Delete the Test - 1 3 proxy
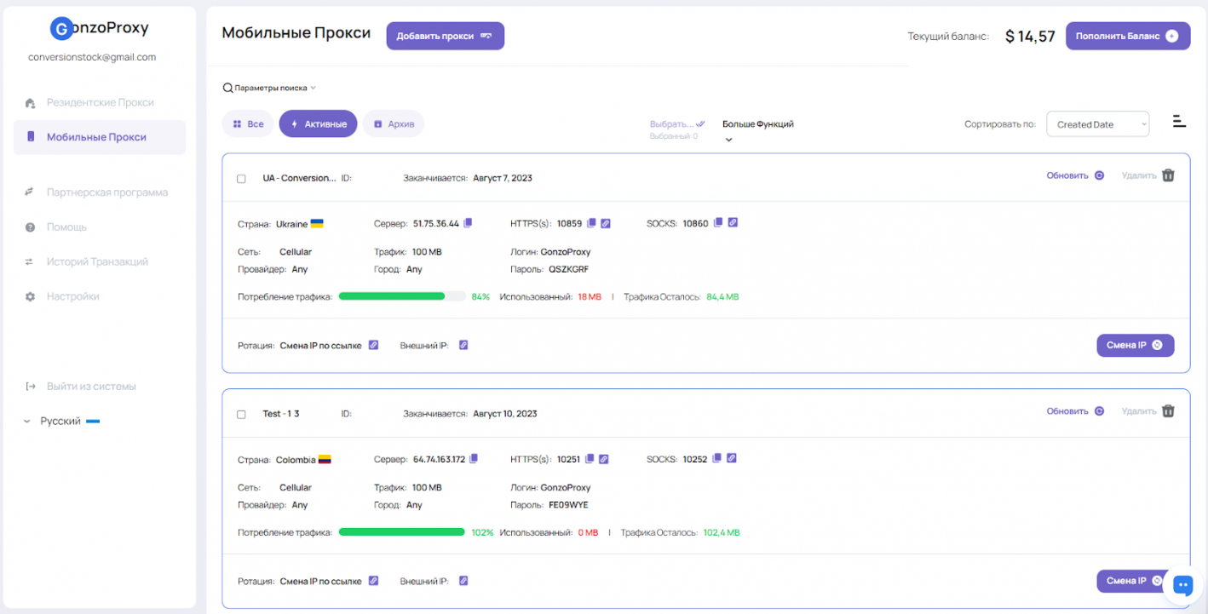 (1148, 410)
